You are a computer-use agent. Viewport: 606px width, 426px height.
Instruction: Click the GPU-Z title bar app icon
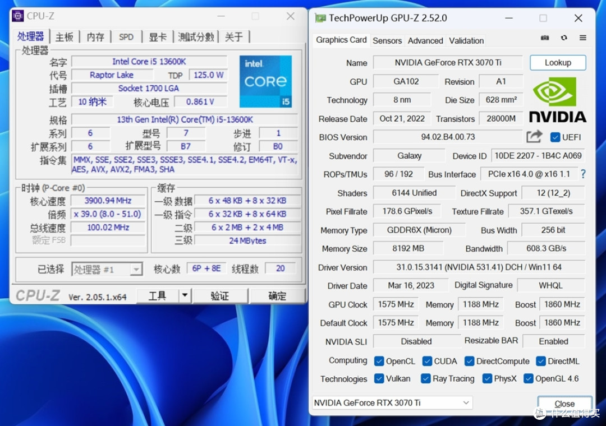click(320, 18)
